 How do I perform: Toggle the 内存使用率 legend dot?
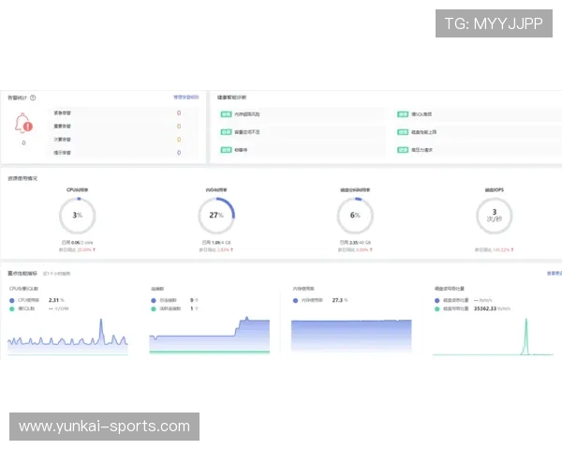tap(295, 300)
